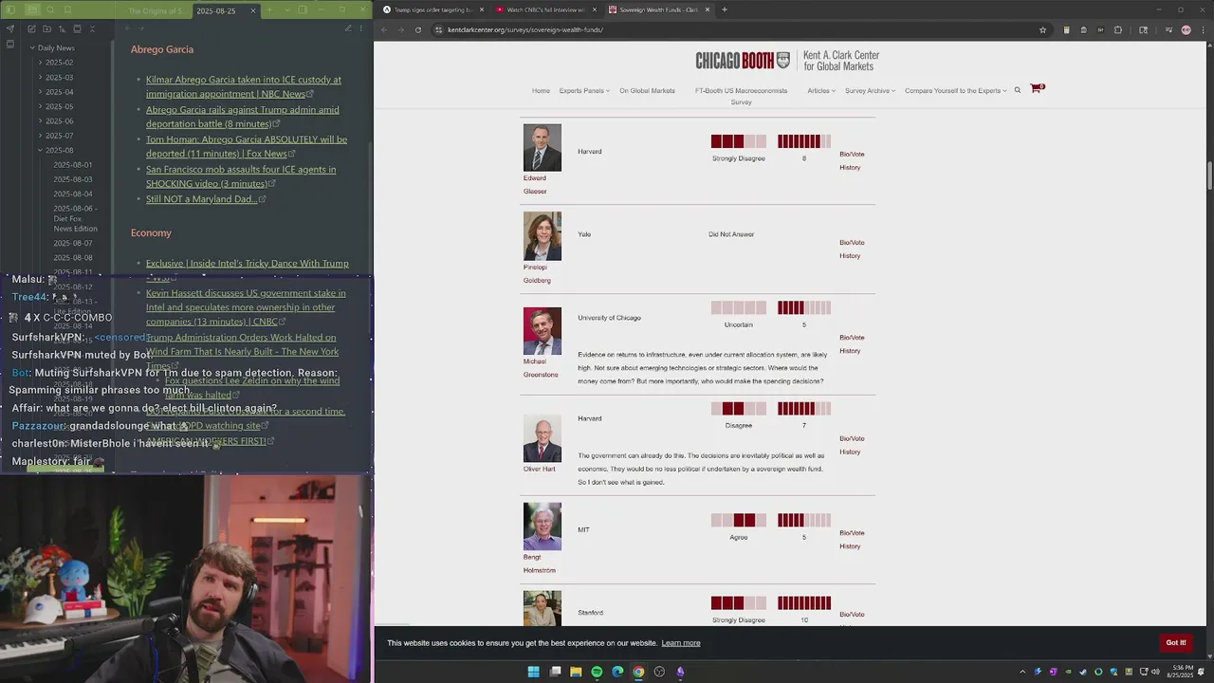
Task: Dismiss cookie banner with Got it!
Action: (x=1176, y=642)
